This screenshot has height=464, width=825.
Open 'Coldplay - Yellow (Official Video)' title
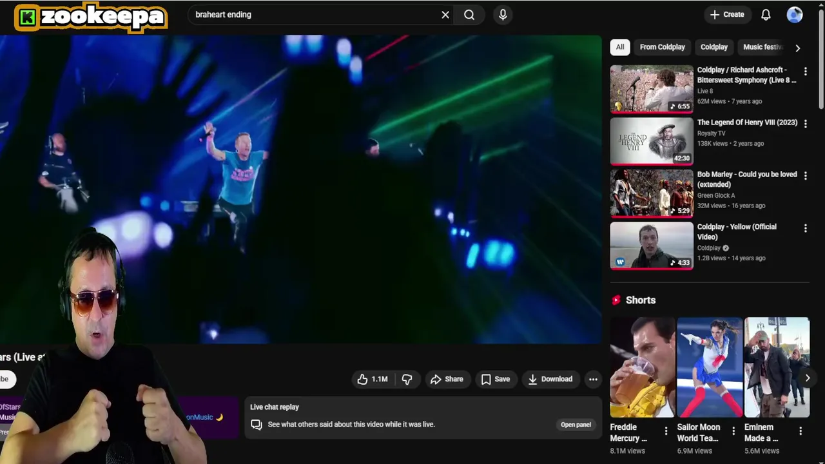pos(737,232)
